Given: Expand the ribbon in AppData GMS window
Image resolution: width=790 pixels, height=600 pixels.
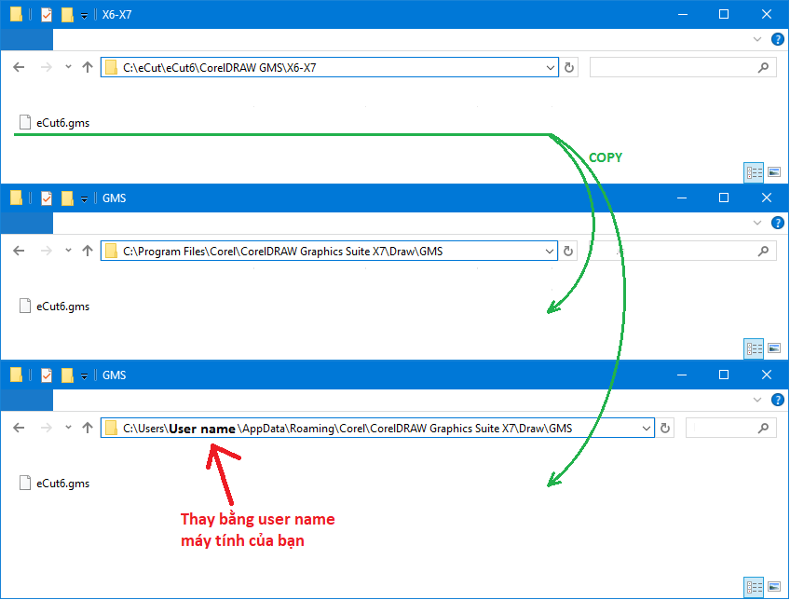Looking at the screenshot, I should 756,400.
